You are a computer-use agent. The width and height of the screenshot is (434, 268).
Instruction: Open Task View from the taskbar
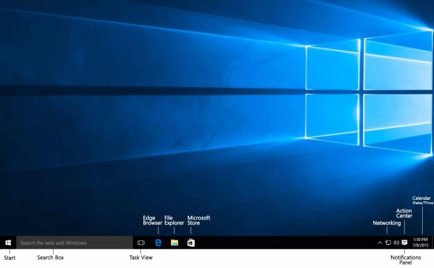pos(141,243)
